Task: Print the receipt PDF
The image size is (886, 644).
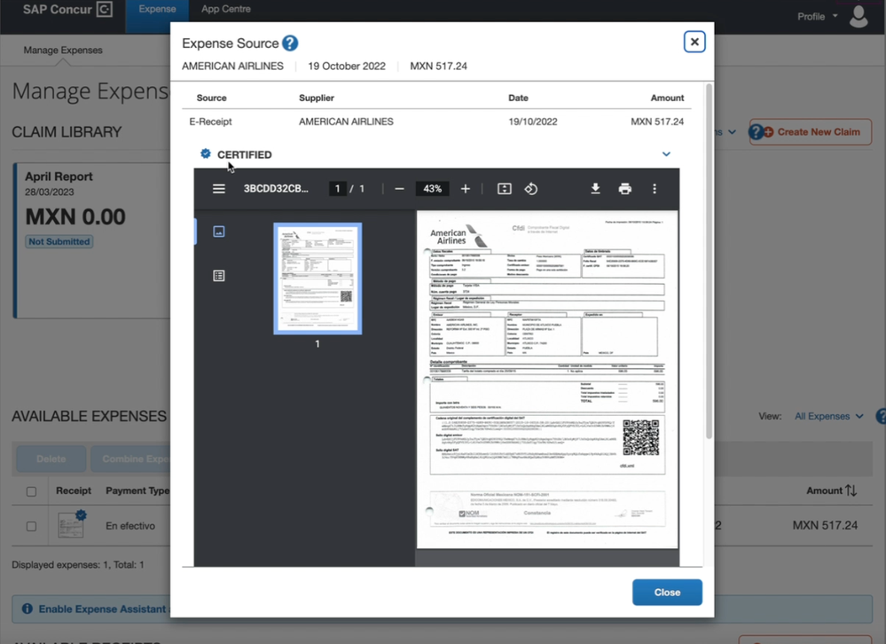Action: (x=625, y=189)
